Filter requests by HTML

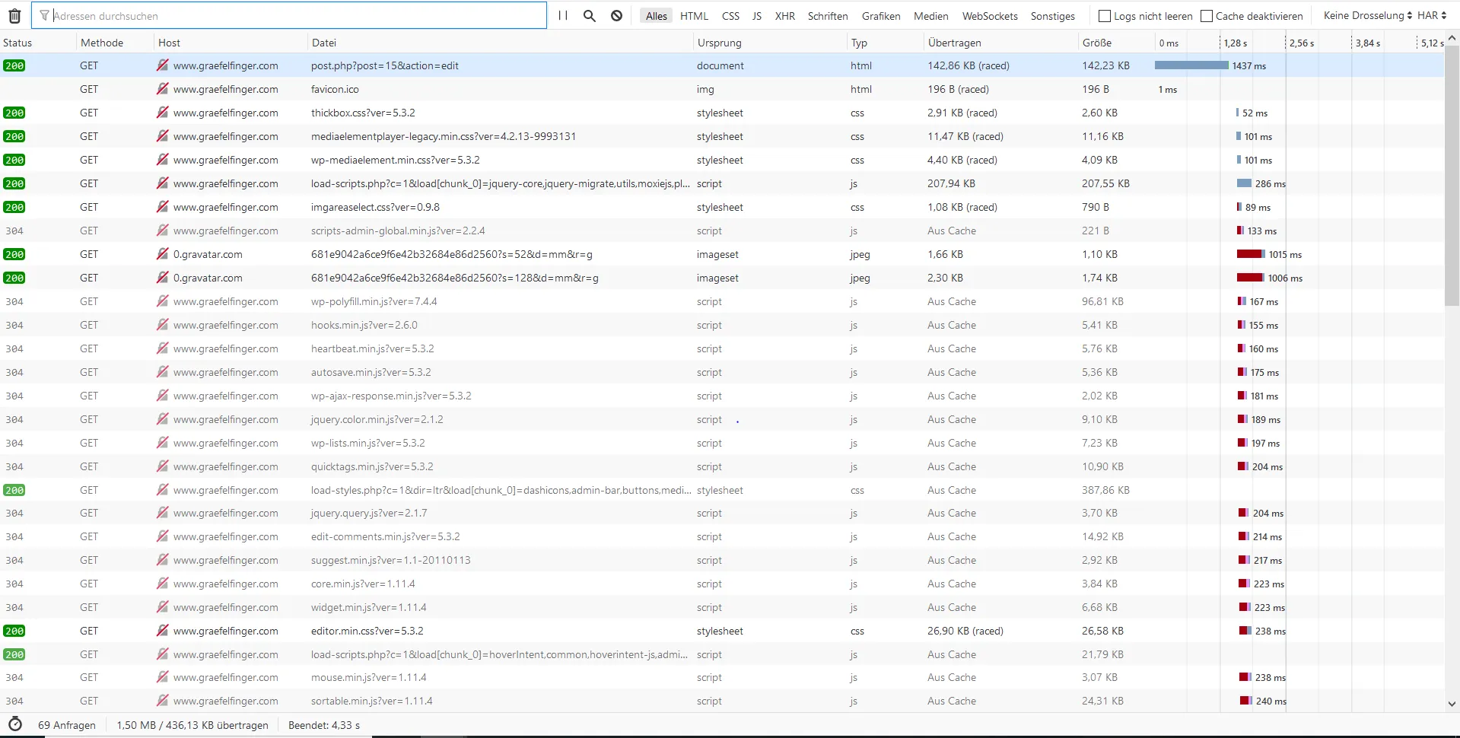click(694, 16)
